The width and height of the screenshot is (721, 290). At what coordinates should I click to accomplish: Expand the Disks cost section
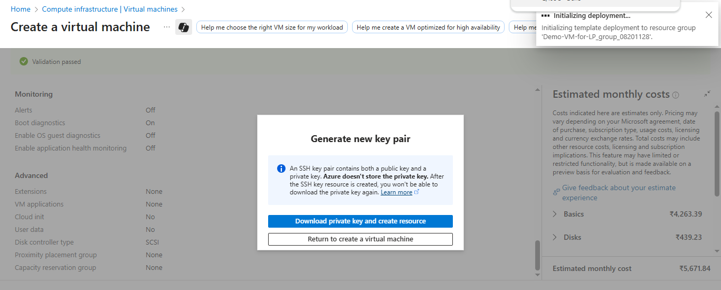(555, 237)
